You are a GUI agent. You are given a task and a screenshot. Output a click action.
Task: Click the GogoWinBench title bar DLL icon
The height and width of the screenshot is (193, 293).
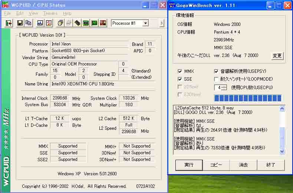[172, 5]
